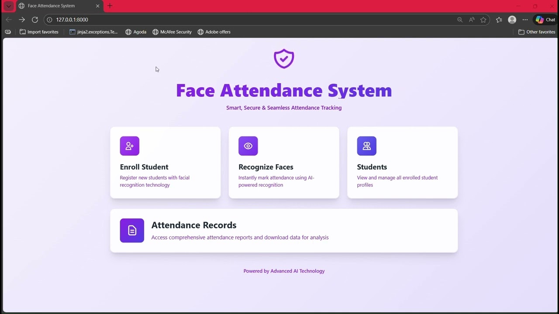Click 'Access comprehensive attendance reports' description

240,238
